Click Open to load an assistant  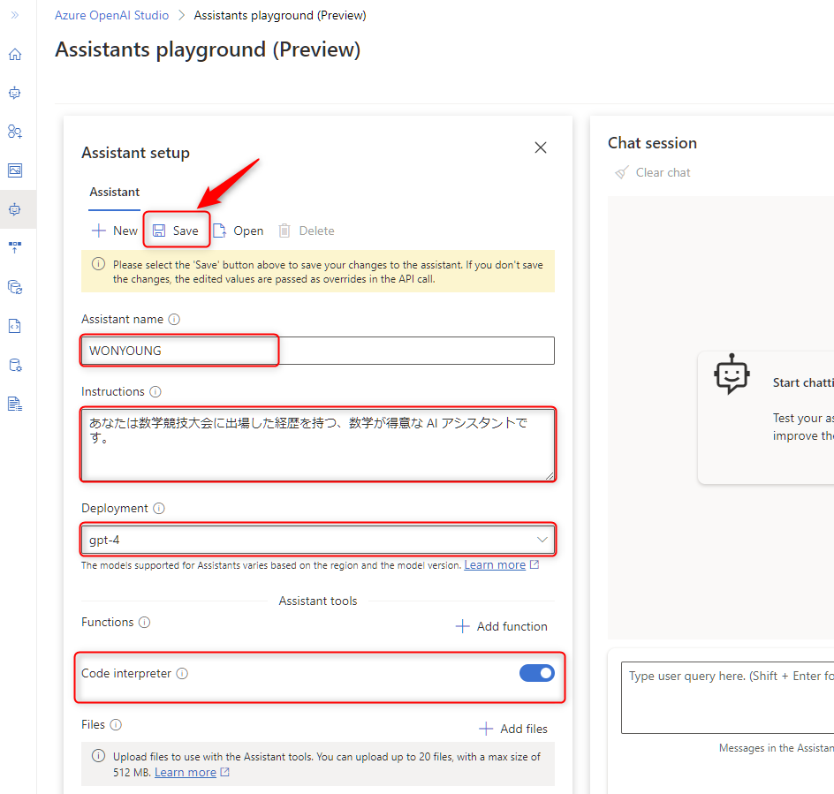click(239, 231)
